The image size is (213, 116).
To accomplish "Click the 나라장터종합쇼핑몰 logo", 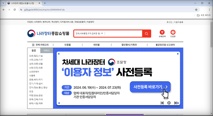I will click(48, 33).
